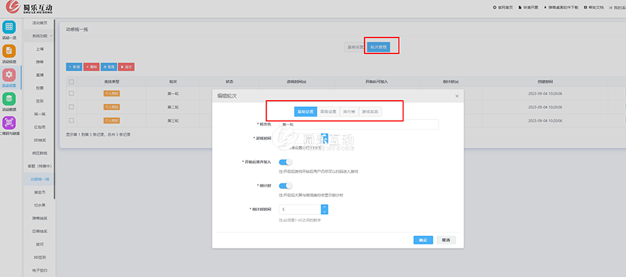Switch to the 游戏奖品 dialog tab

click(x=370, y=112)
